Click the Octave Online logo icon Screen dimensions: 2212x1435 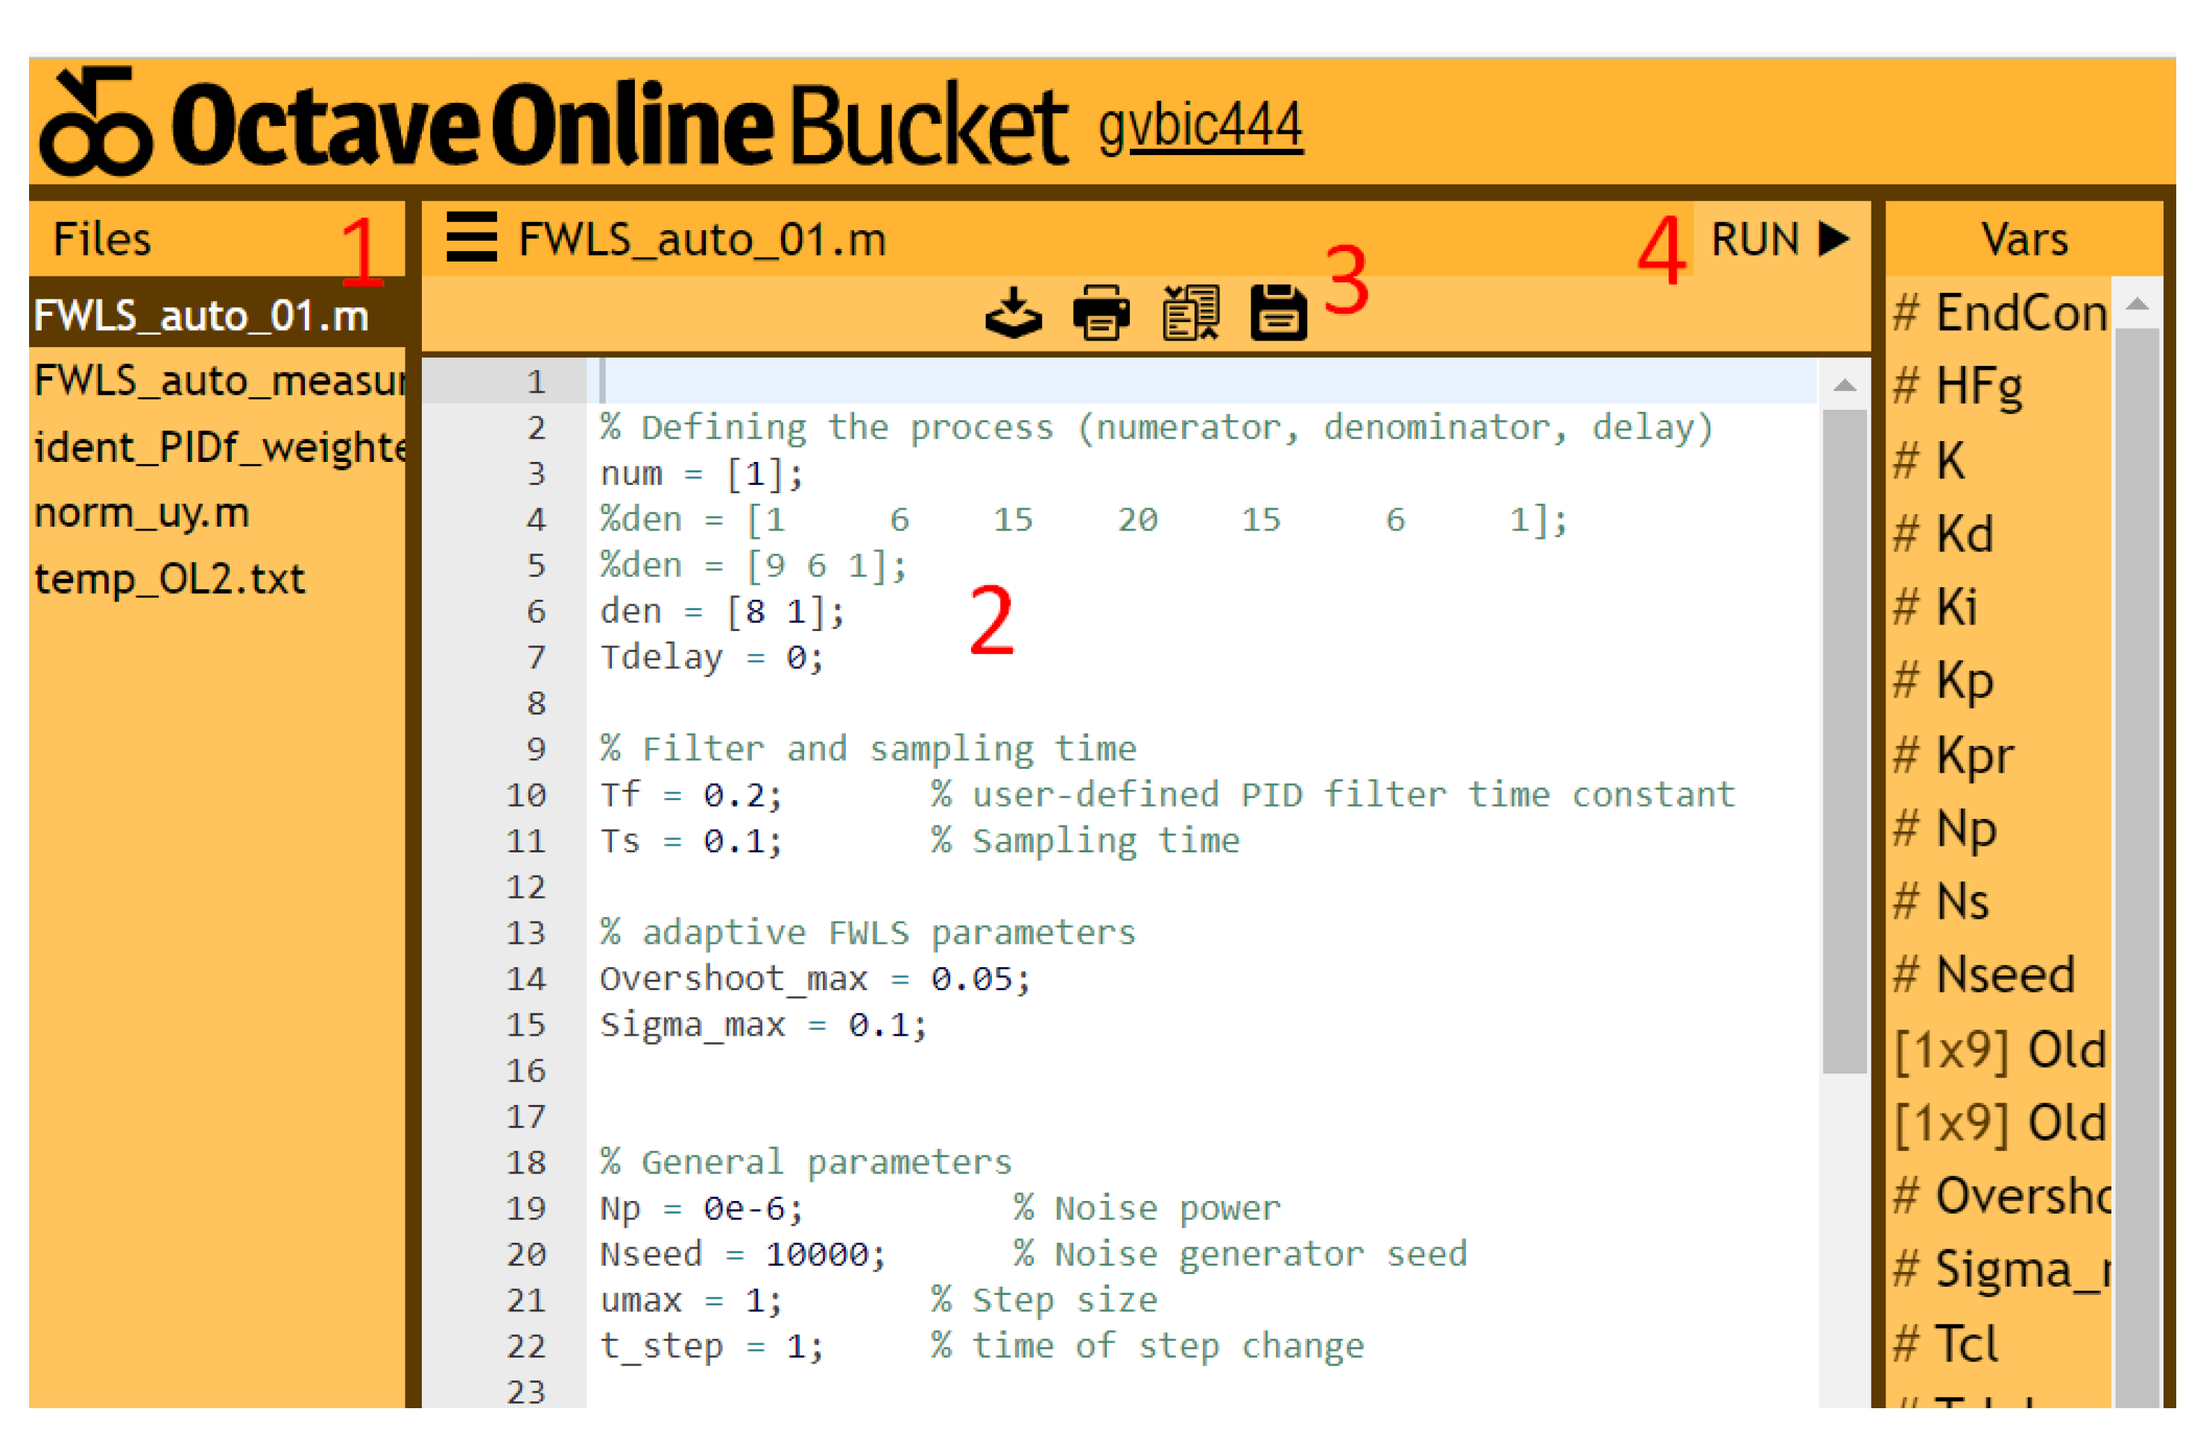click(x=95, y=121)
